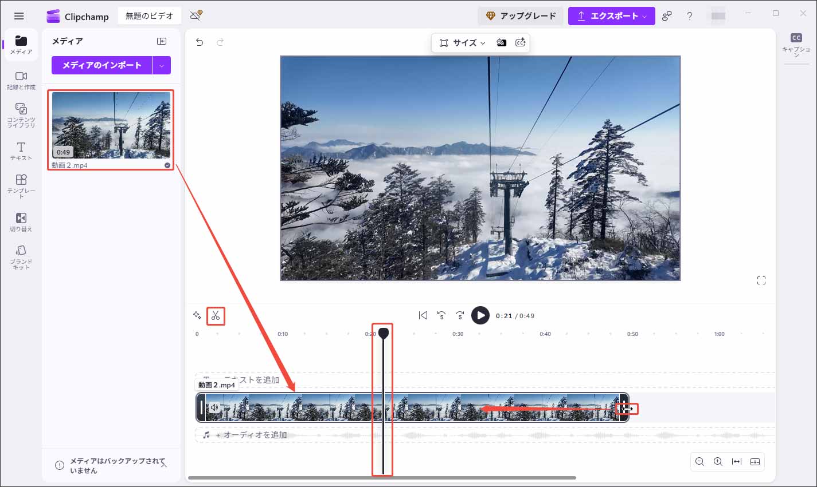The height and width of the screenshot is (487, 817).
Task: Open help via the question mark icon
Action: pyautogui.click(x=689, y=16)
